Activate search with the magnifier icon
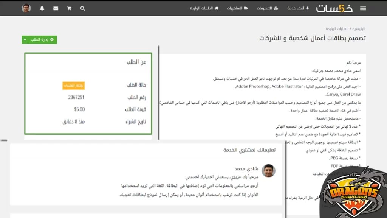This screenshot has height=218, width=387. tap(82, 8)
